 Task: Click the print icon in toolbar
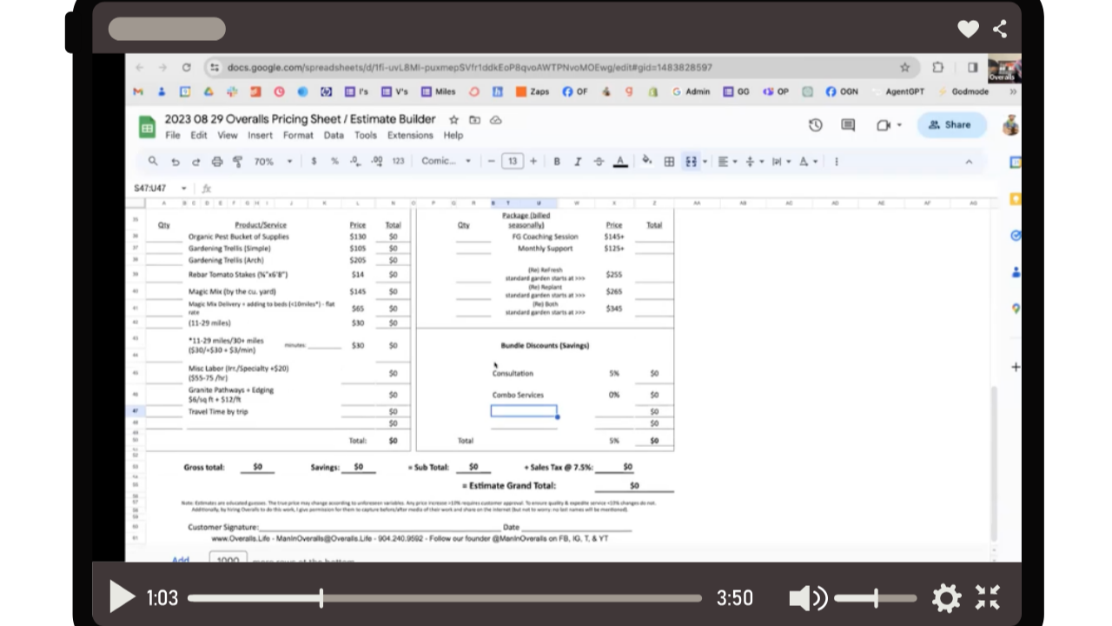click(217, 162)
